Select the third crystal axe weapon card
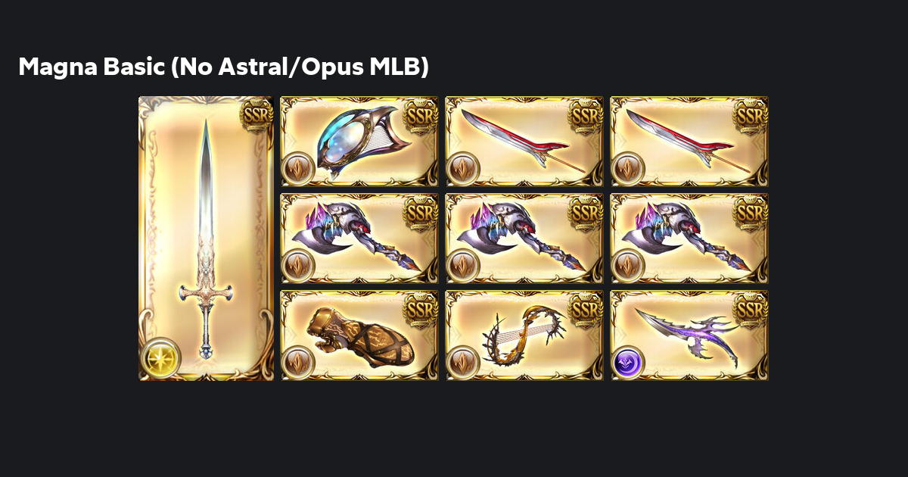The height and width of the screenshot is (477, 908). [x=689, y=238]
